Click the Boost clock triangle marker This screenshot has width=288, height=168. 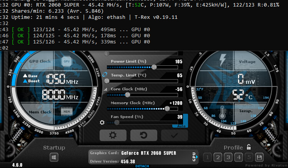25,81
